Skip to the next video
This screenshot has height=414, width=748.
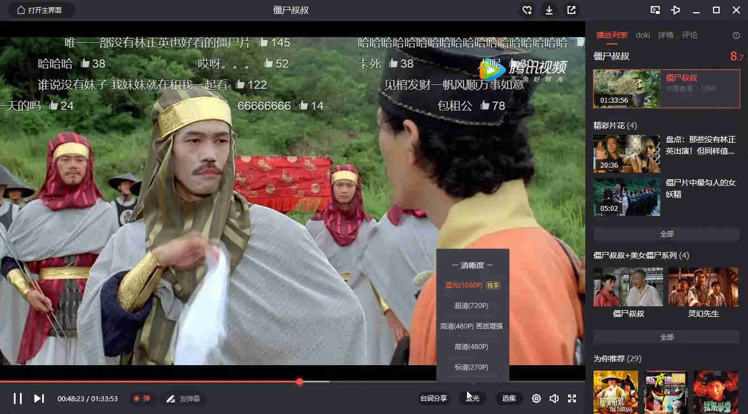tap(39, 398)
